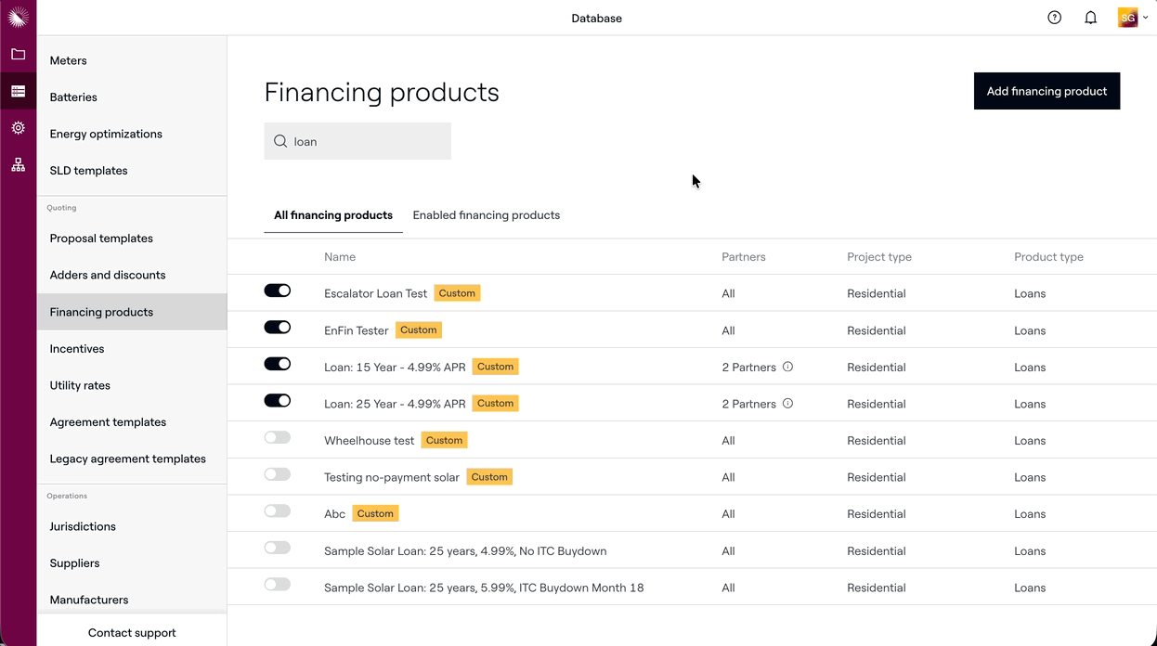The image size is (1157, 646).
Task: Enable the Wheelhouse test toggle
Action: 278,437
